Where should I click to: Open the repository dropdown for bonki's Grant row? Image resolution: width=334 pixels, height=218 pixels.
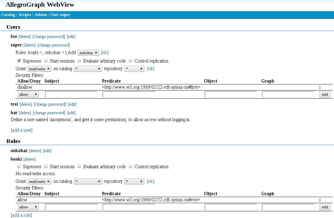(x=134, y=181)
